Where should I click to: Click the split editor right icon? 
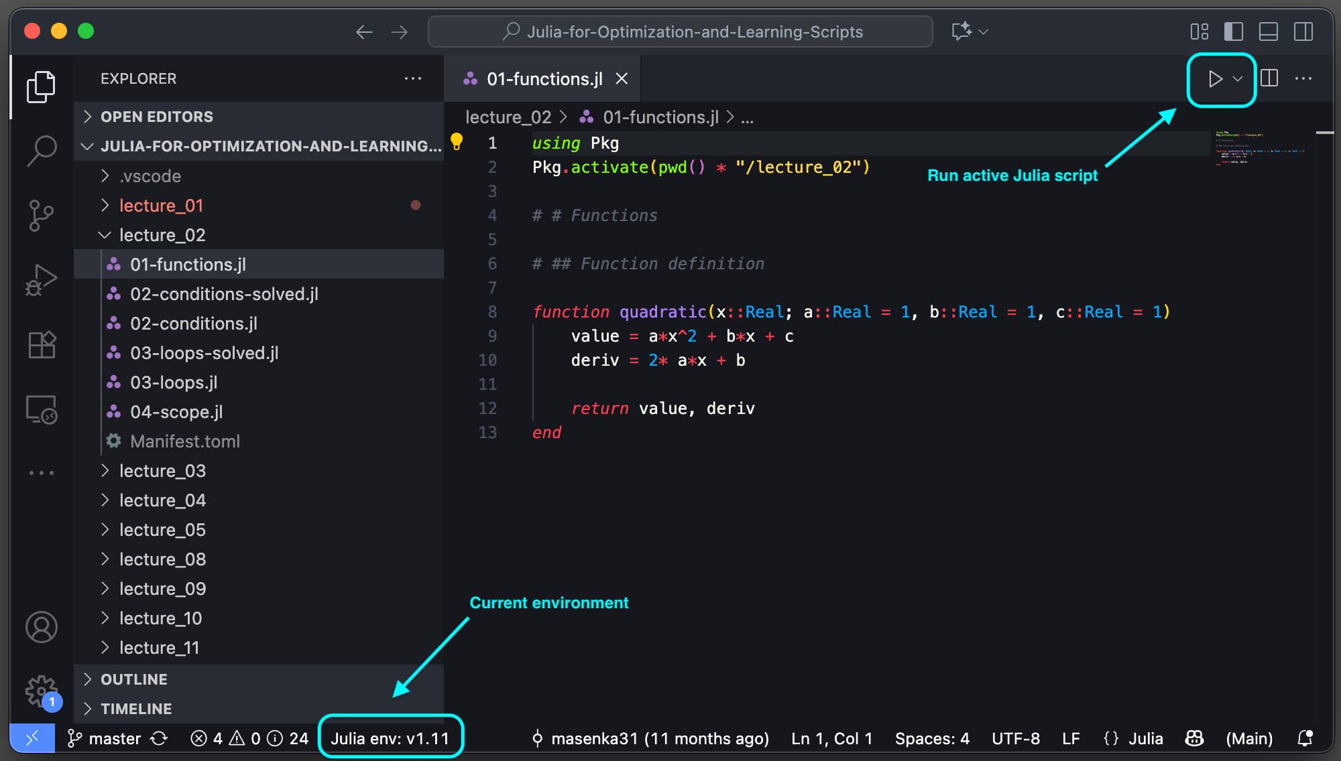click(x=1269, y=79)
